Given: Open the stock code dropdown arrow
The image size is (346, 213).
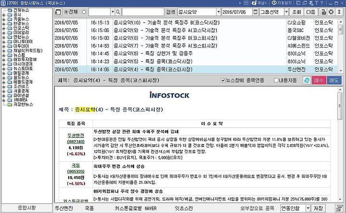Looking at the screenshot, I should click(112, 12).
